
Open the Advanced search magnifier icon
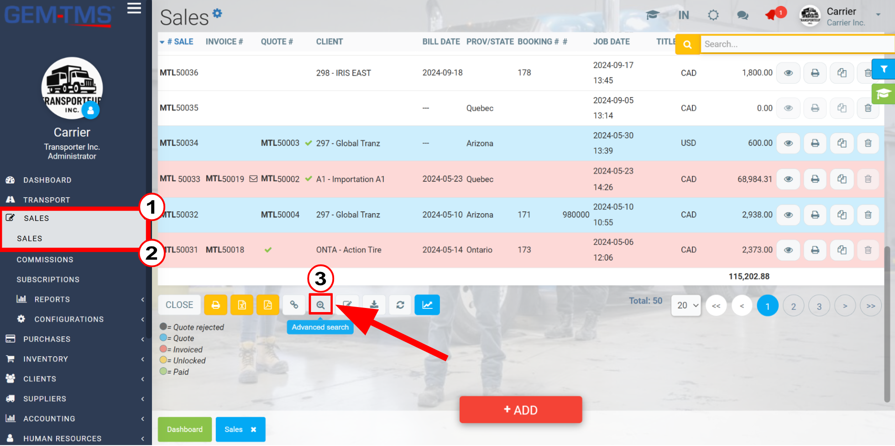(320, 305)
